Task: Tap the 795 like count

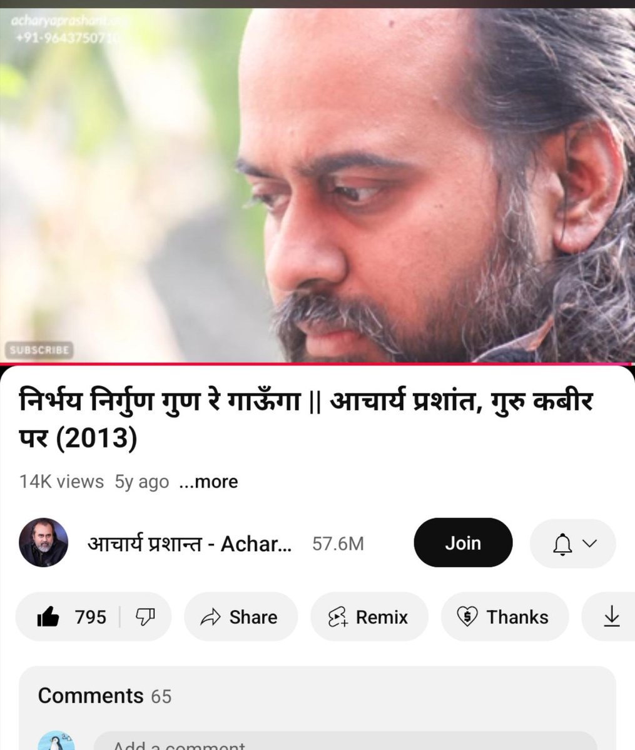Action: (x=90, y=617)
